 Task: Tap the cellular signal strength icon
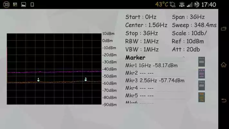[189, 5]
